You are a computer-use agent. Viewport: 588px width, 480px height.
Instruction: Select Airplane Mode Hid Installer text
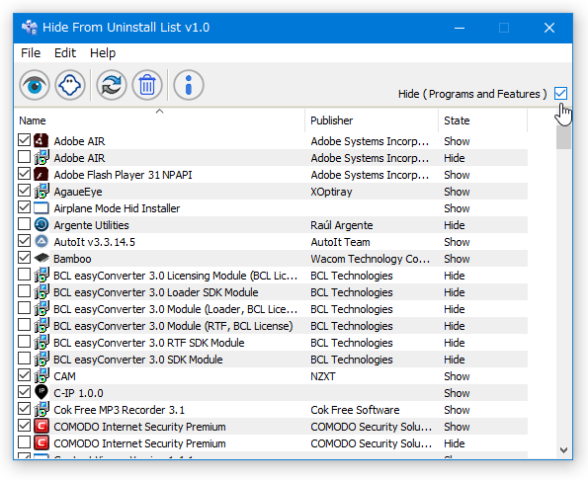[117, 208]
